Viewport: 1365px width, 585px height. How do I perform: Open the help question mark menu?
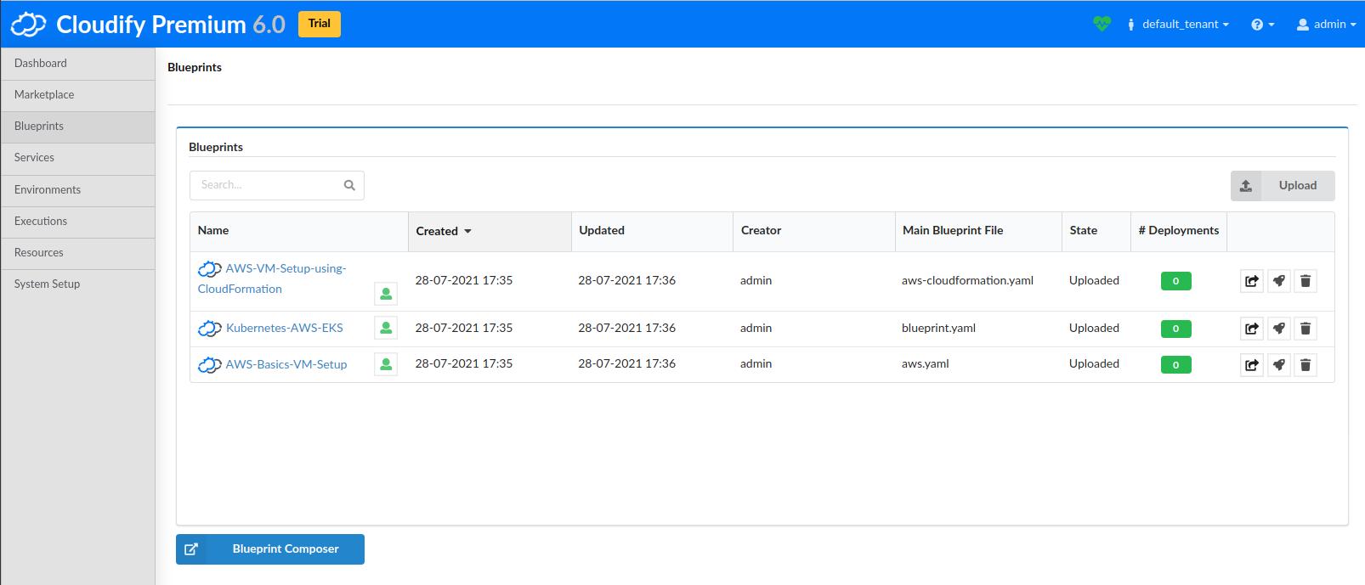tap(1262, 25)
